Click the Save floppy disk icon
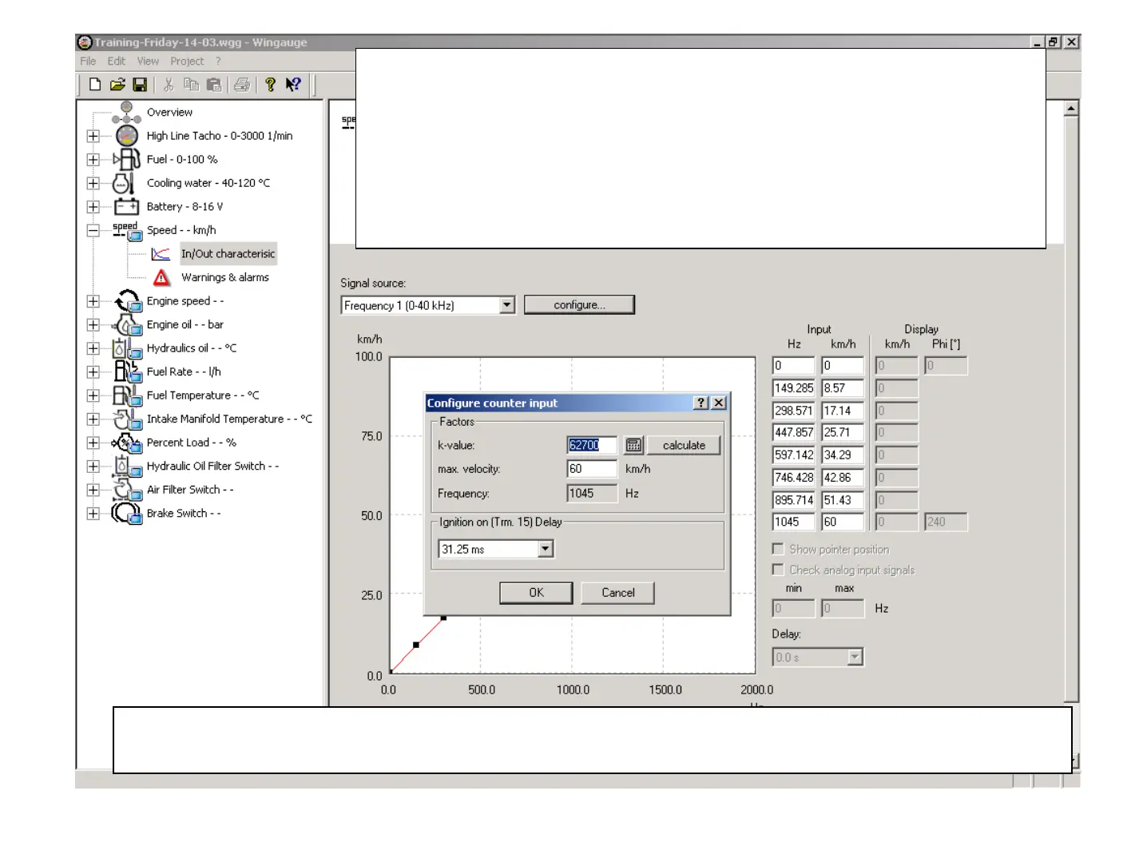Viewport: 1147px width, 858px height. (x=140, y=85)
